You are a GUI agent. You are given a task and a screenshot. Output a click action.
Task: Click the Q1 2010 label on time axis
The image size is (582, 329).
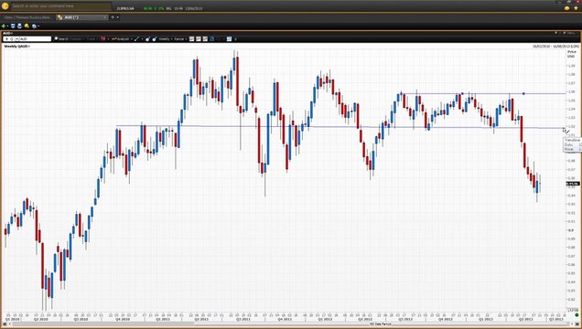(13, 319)
